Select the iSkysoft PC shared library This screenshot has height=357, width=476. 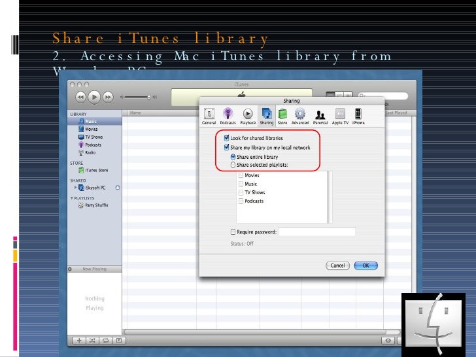coord(95,188)
